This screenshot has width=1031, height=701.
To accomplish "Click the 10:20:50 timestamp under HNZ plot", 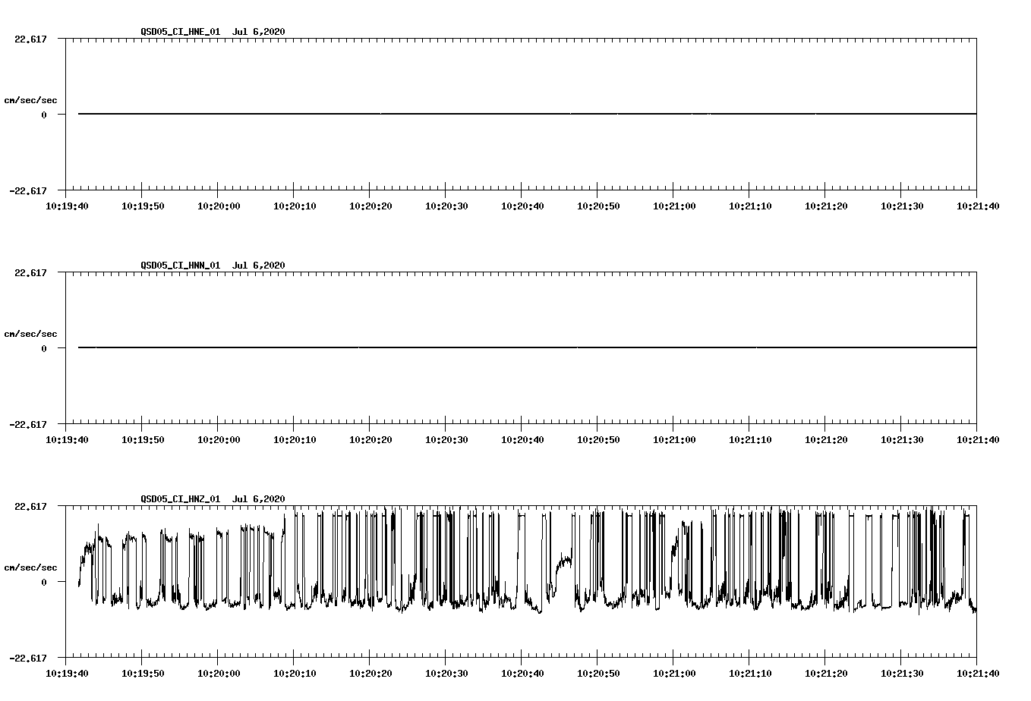I will click(597, 673).
